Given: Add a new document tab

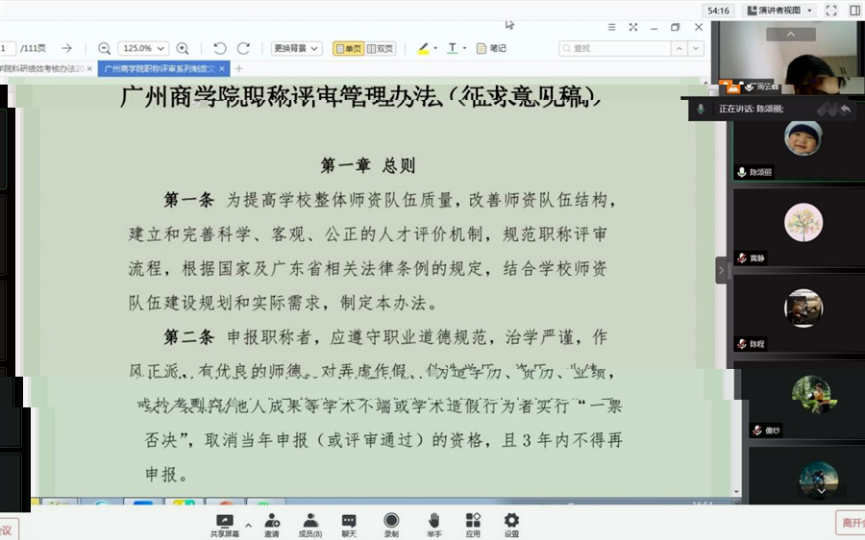Looking at the screenshot, I should pyautogui.click(x=239, y=69).
